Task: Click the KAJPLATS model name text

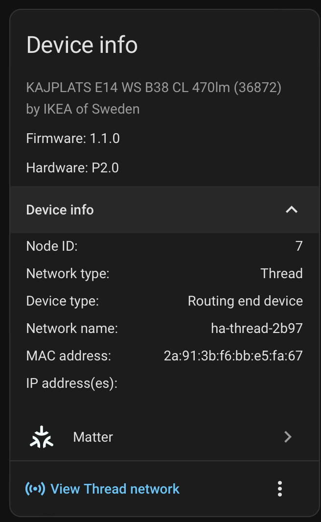Action: coord(153,88)
